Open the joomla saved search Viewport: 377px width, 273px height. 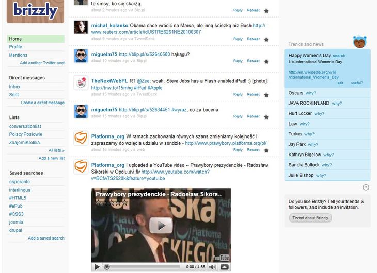pos(16,222)
